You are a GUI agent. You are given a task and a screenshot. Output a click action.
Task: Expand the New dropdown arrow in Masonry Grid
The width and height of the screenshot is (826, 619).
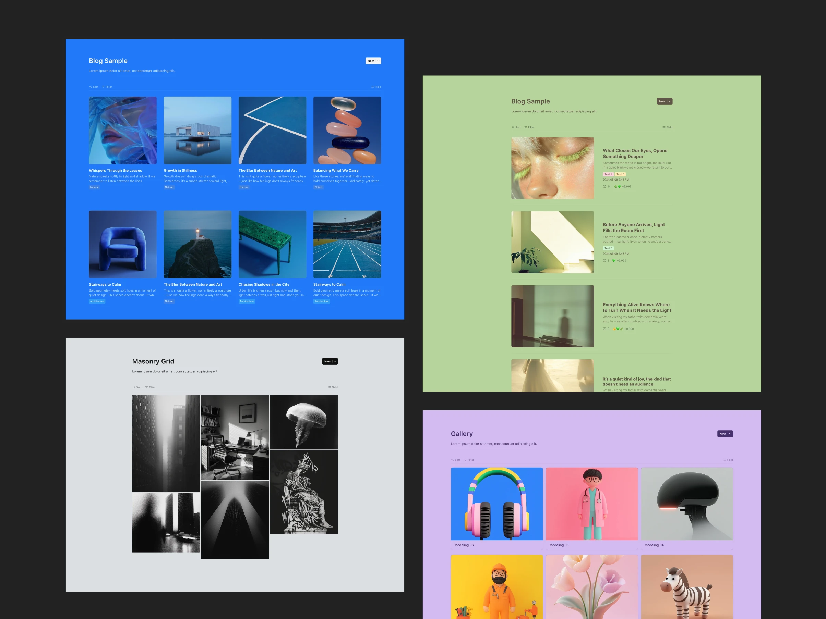tap(335, 361)
